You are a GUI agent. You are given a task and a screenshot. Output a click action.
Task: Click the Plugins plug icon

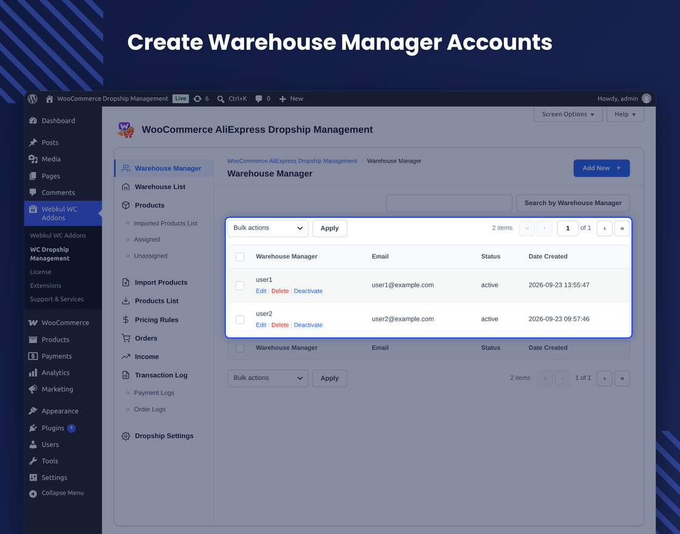pos(33,428)
